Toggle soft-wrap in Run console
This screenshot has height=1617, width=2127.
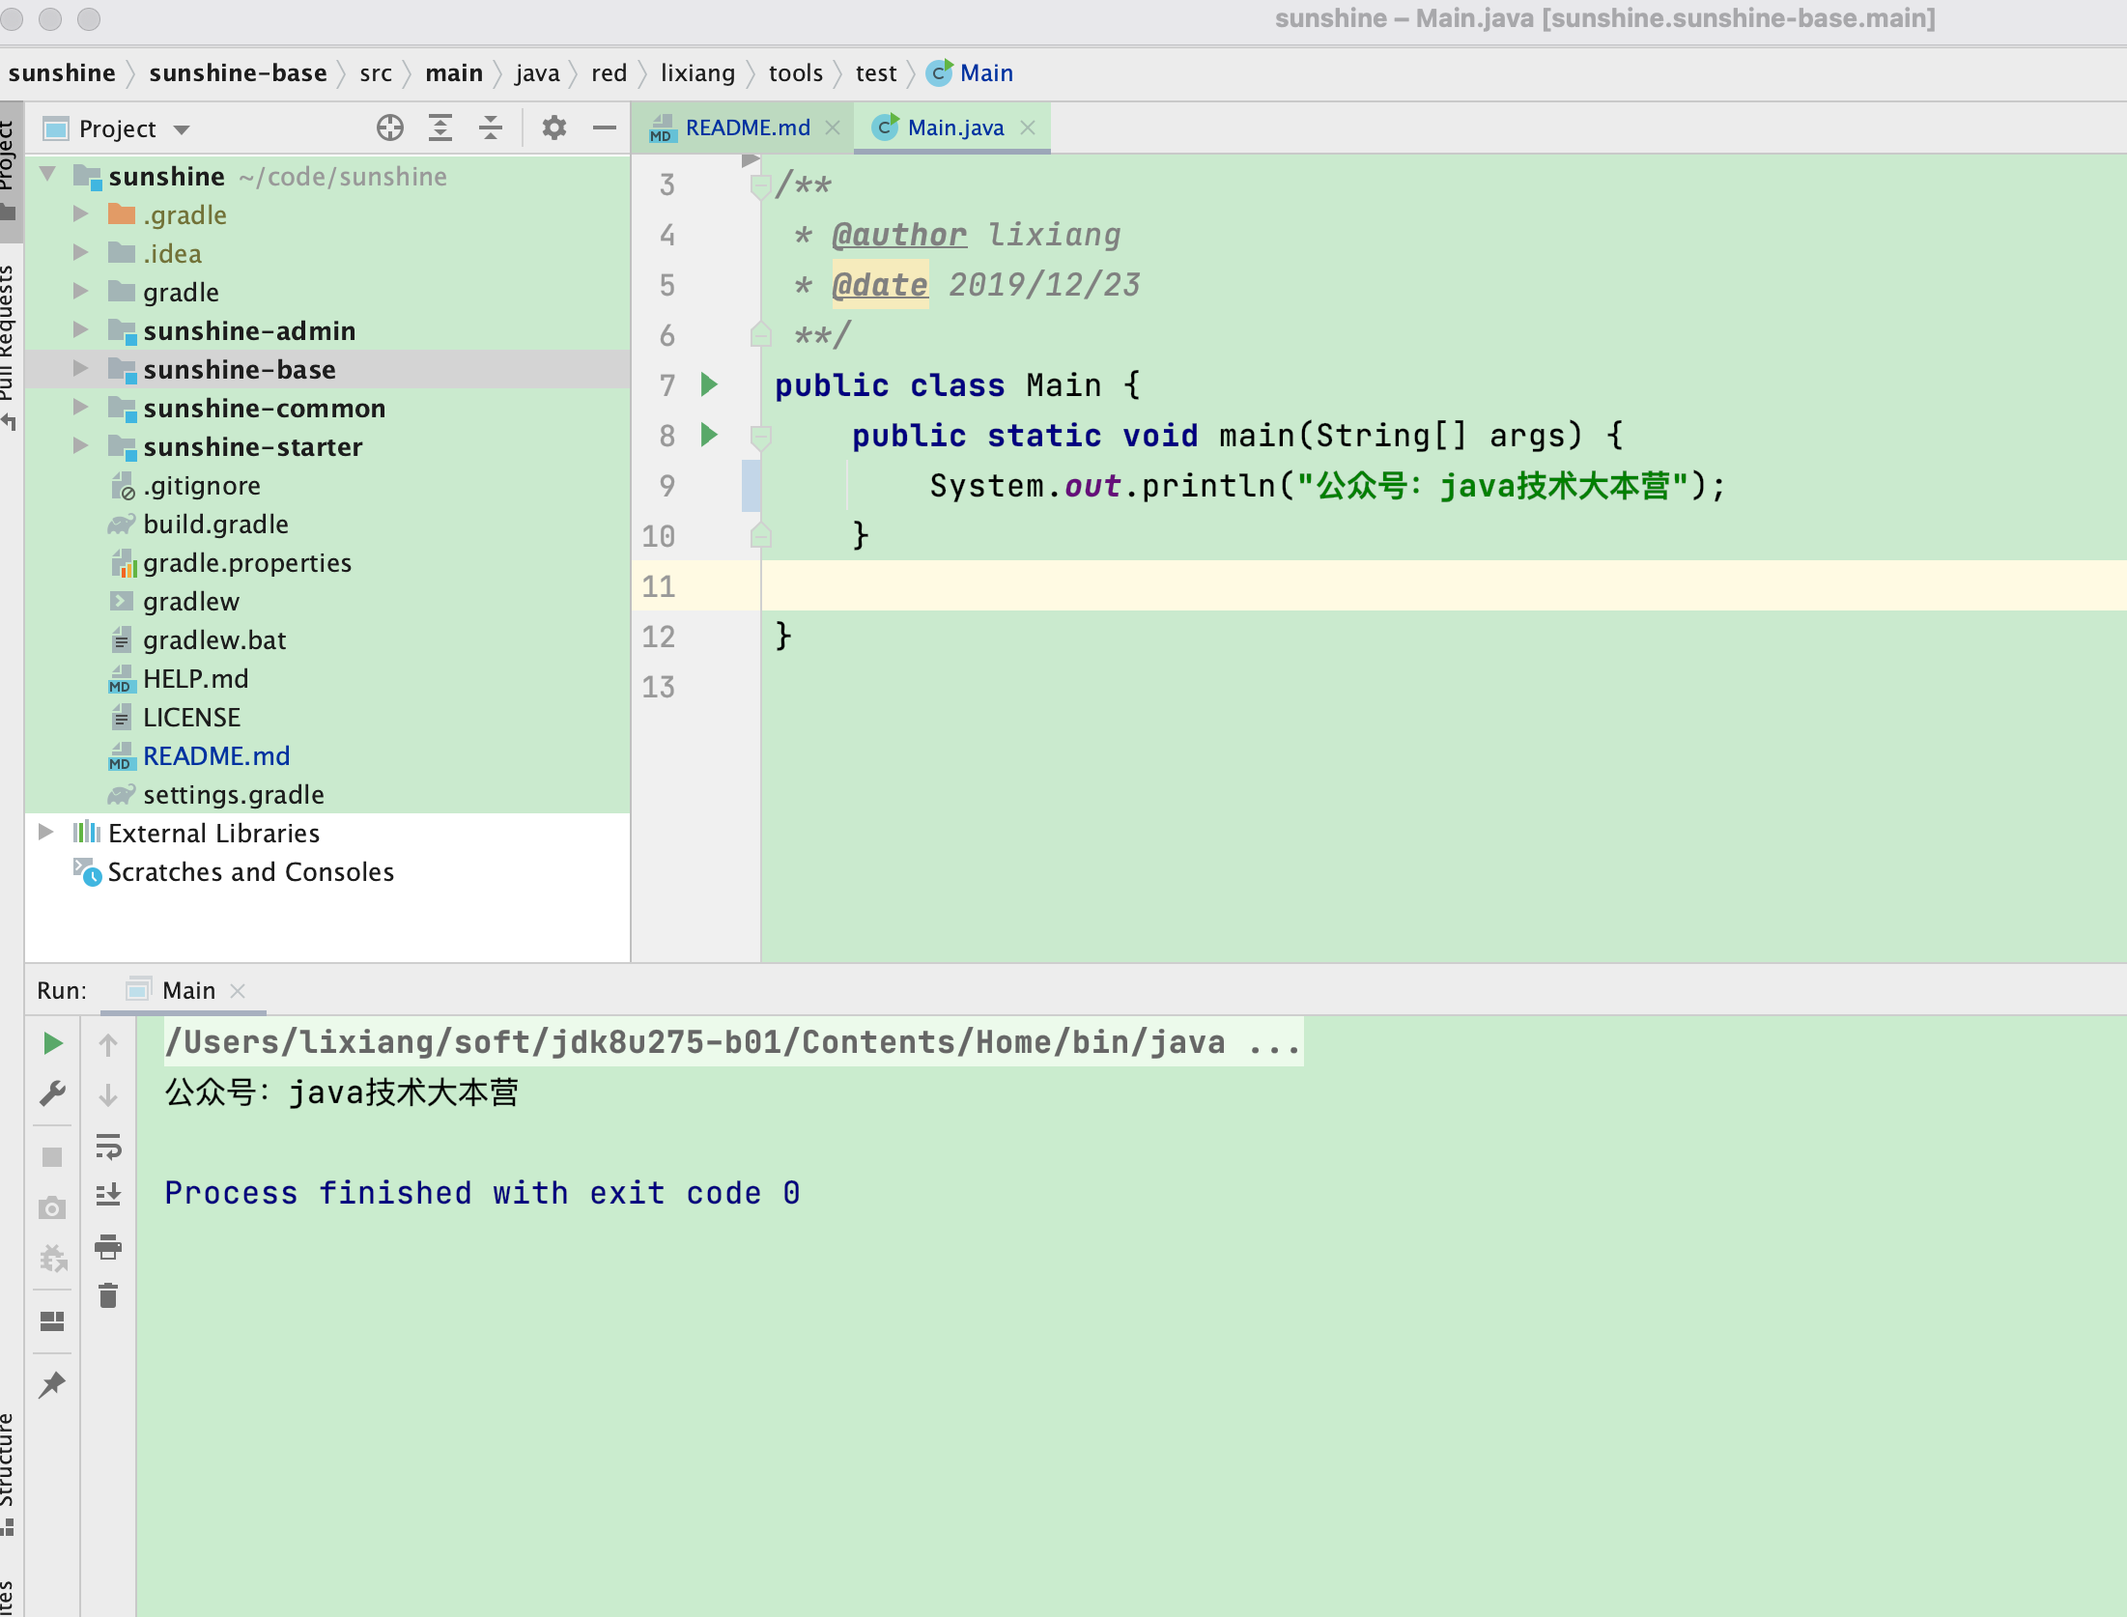(x=108, y=1147)
